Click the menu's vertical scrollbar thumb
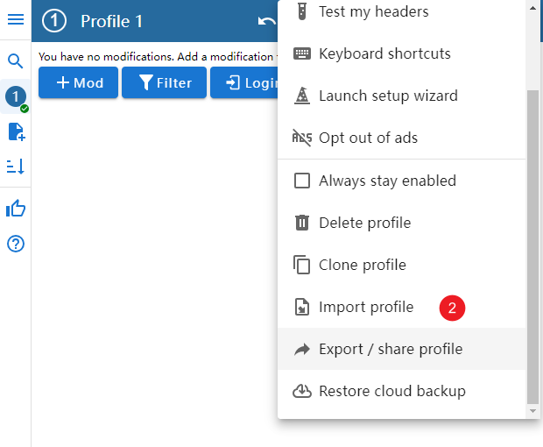The image size is (543, 447). pos(532,245)
